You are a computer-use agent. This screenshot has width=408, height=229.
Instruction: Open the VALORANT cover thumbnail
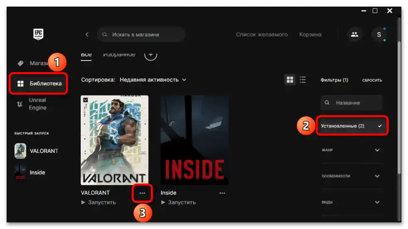pyautogui.click(x=114, y=140)
